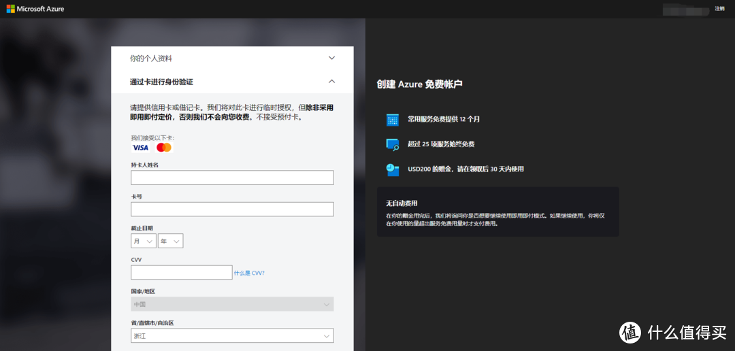Open the 月 expiry month dropdown
The height and width of the screenshot is (351, 735).
[x=143, y=241]
